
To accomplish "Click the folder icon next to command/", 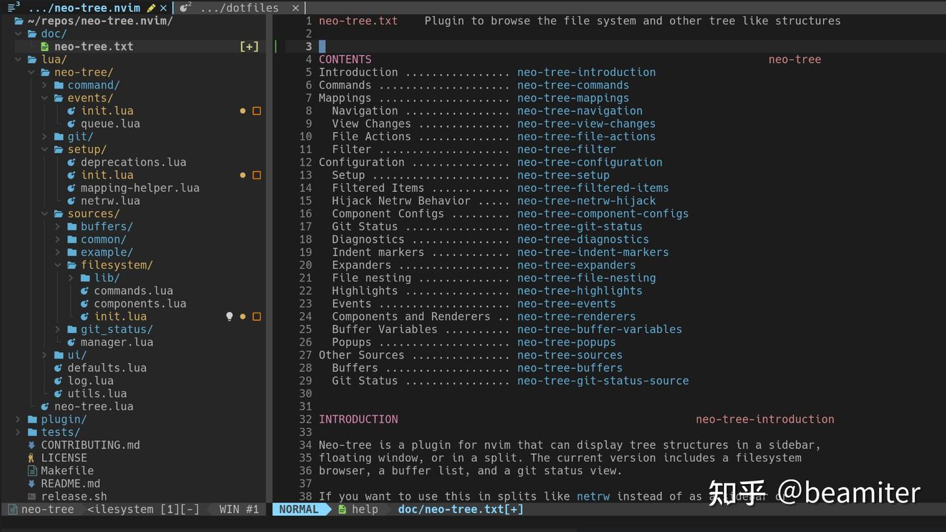I will click(58, 85).
